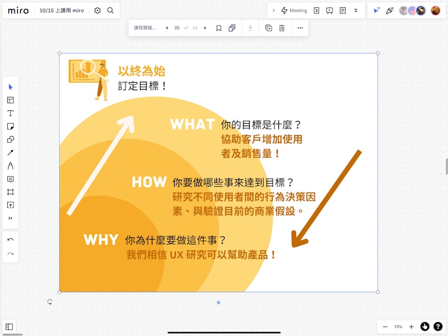
Task: Click the vertical scrollbar handle
Action: tap(446, 166)
